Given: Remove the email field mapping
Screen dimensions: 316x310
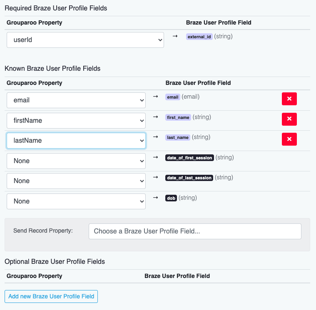Looking at the screenshot, I should [289, 99].
